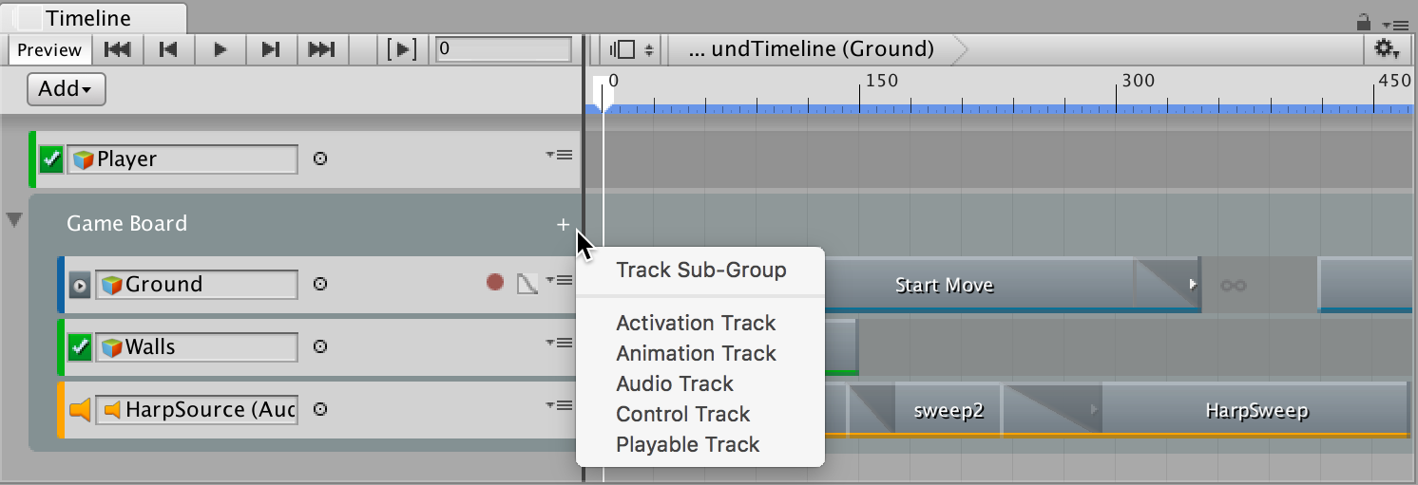Click the frame number field

[x=503, y=49]
